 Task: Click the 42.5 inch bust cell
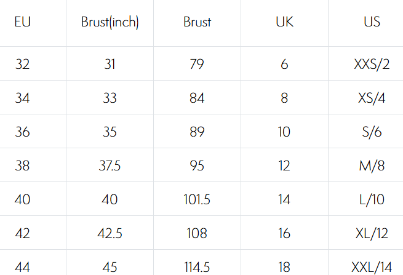110,233
